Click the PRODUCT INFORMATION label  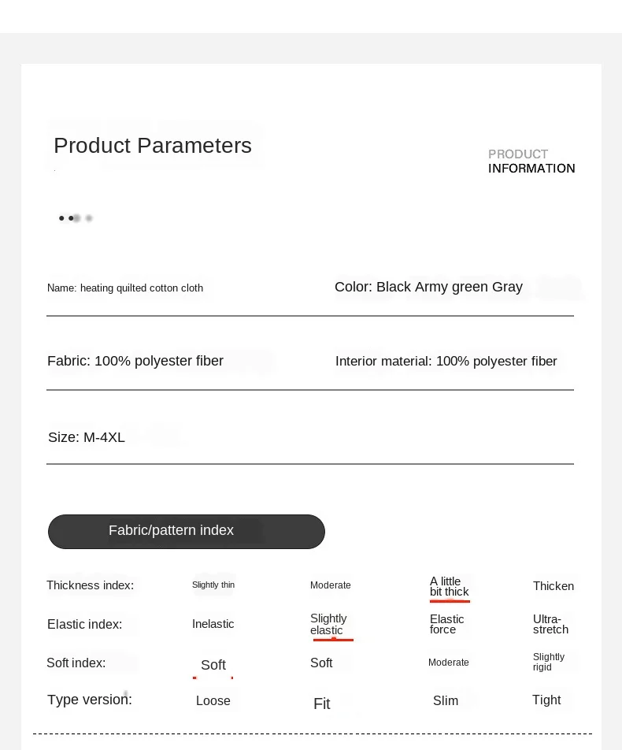(531, 162)
